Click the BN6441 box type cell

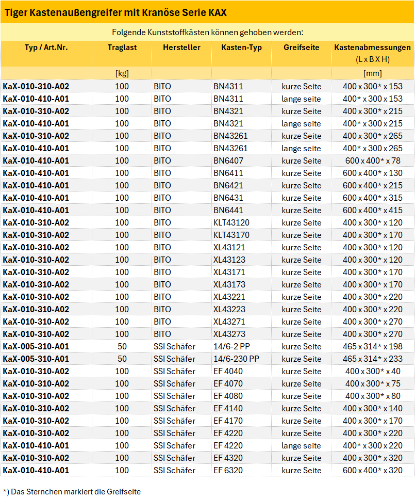[x=228, y=210]
